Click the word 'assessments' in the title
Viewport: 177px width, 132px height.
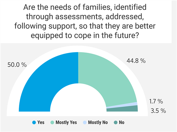pyautogui.click(x=79, y=17)
